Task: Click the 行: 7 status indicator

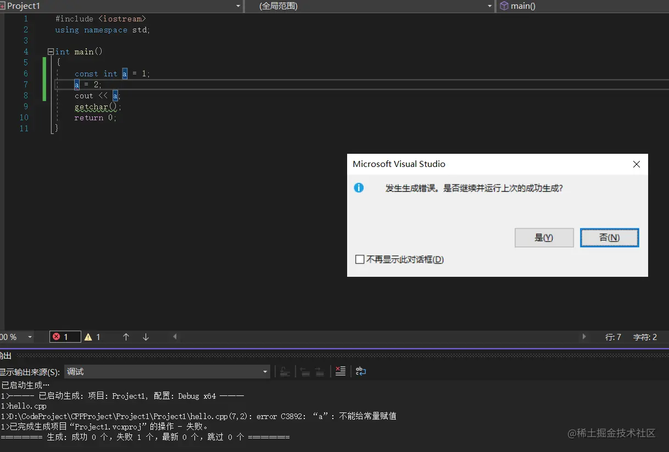Action: [613, 337]
